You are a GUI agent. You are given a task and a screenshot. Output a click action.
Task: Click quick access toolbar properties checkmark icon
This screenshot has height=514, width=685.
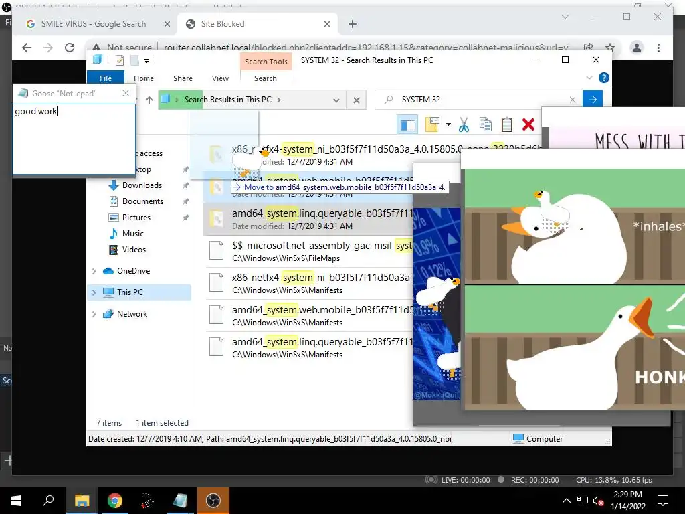pos(119,60)
